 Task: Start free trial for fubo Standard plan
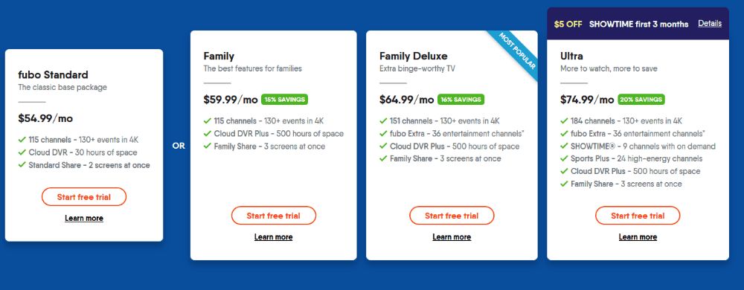(84, 196)
